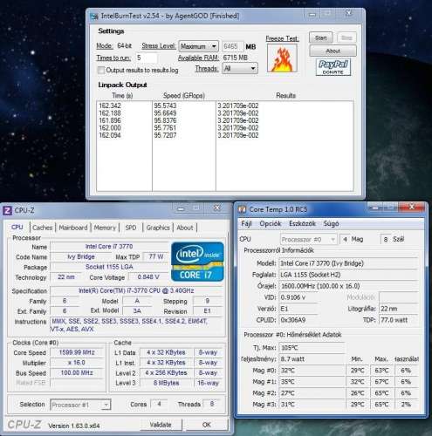Click the Linpack time value 162.000
The image size is (432, 436).
[110, 128]
